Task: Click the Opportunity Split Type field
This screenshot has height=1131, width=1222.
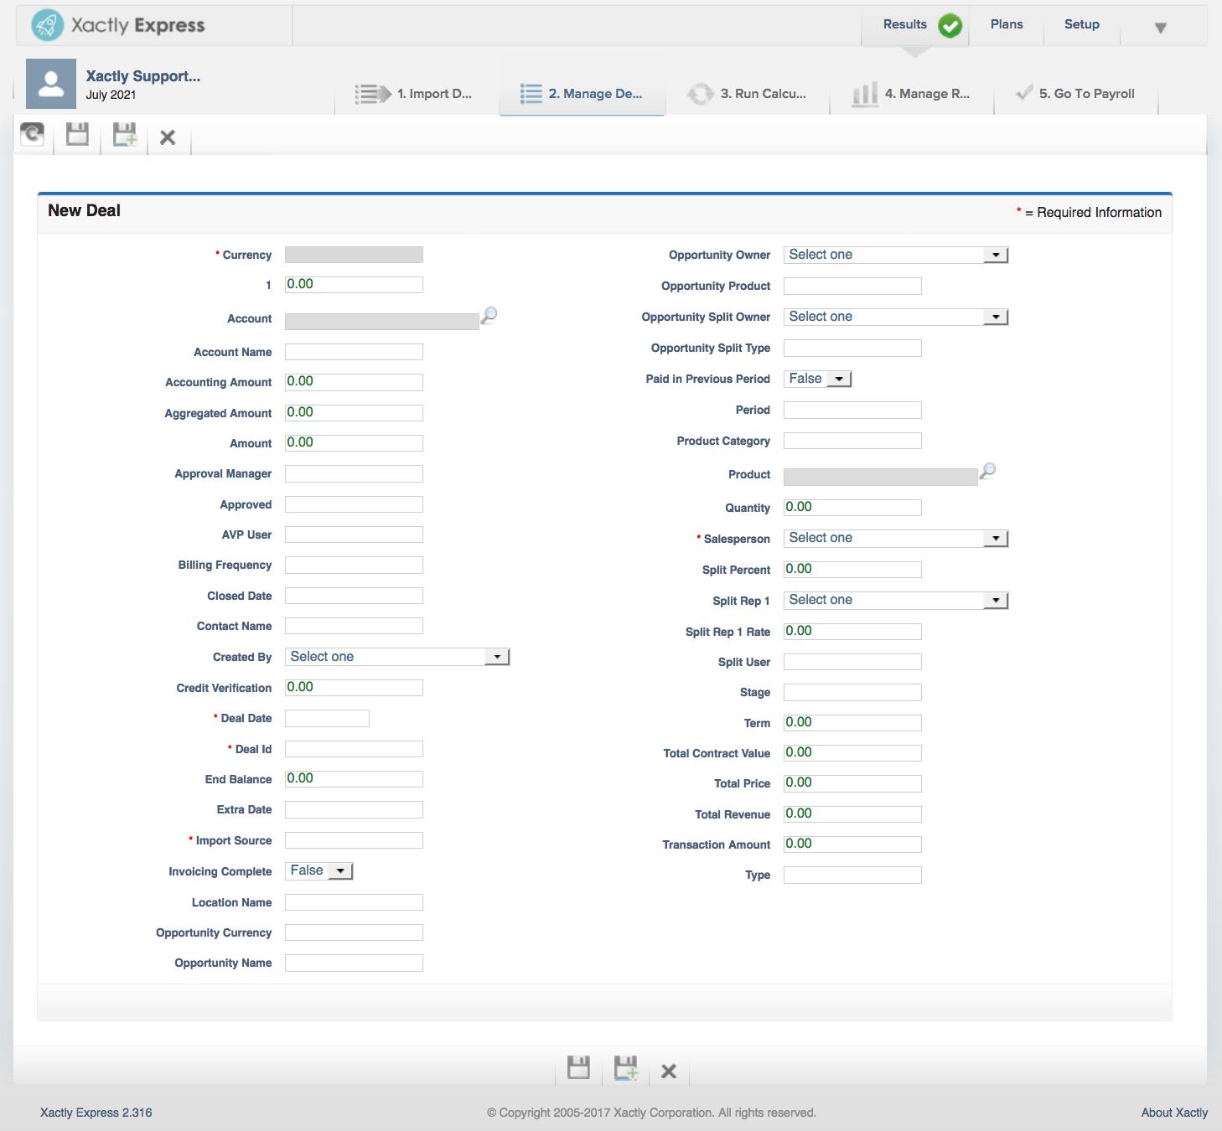Action: 852,349
